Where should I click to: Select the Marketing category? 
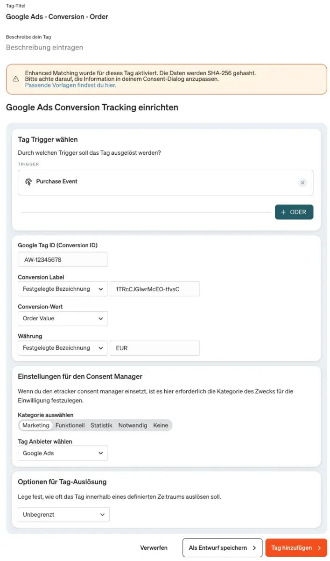[36, 425]
